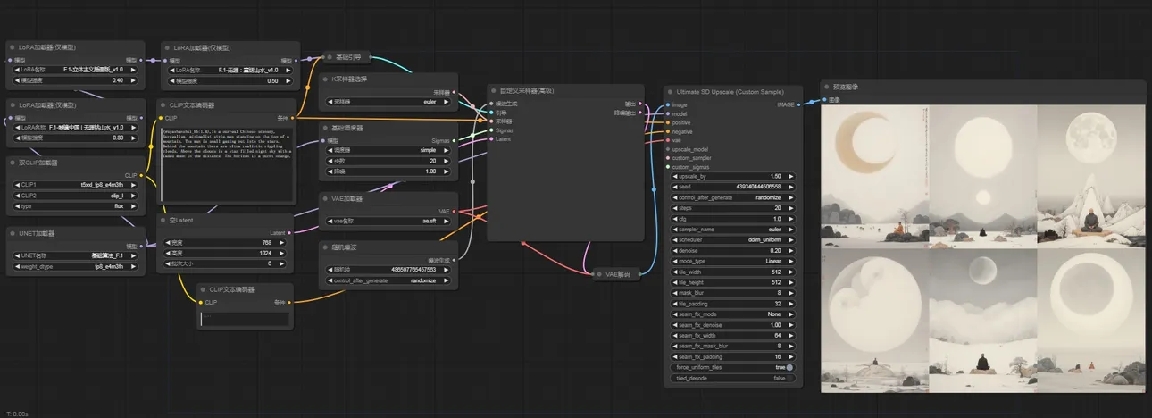Collapse the 双CLIP加载器 node using its title dot

click(12, 163)
